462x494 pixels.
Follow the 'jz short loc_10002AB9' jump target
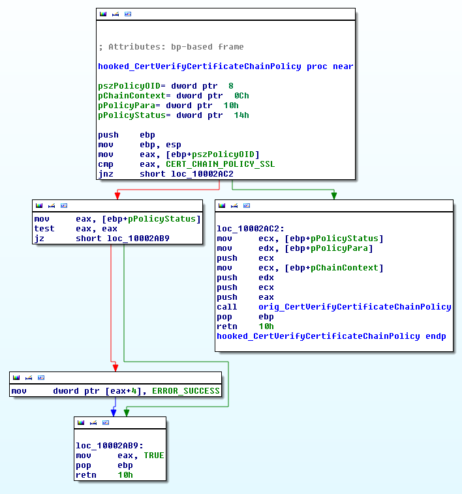coord(138,238)
